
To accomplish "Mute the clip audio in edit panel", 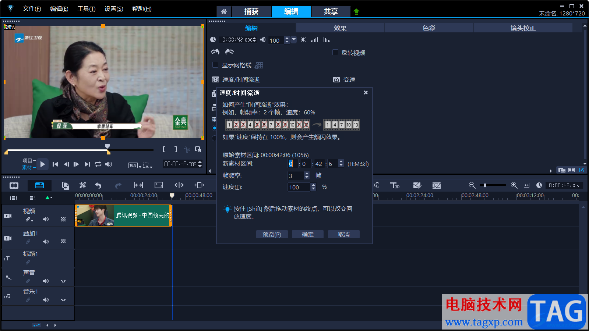I will 303,40.
